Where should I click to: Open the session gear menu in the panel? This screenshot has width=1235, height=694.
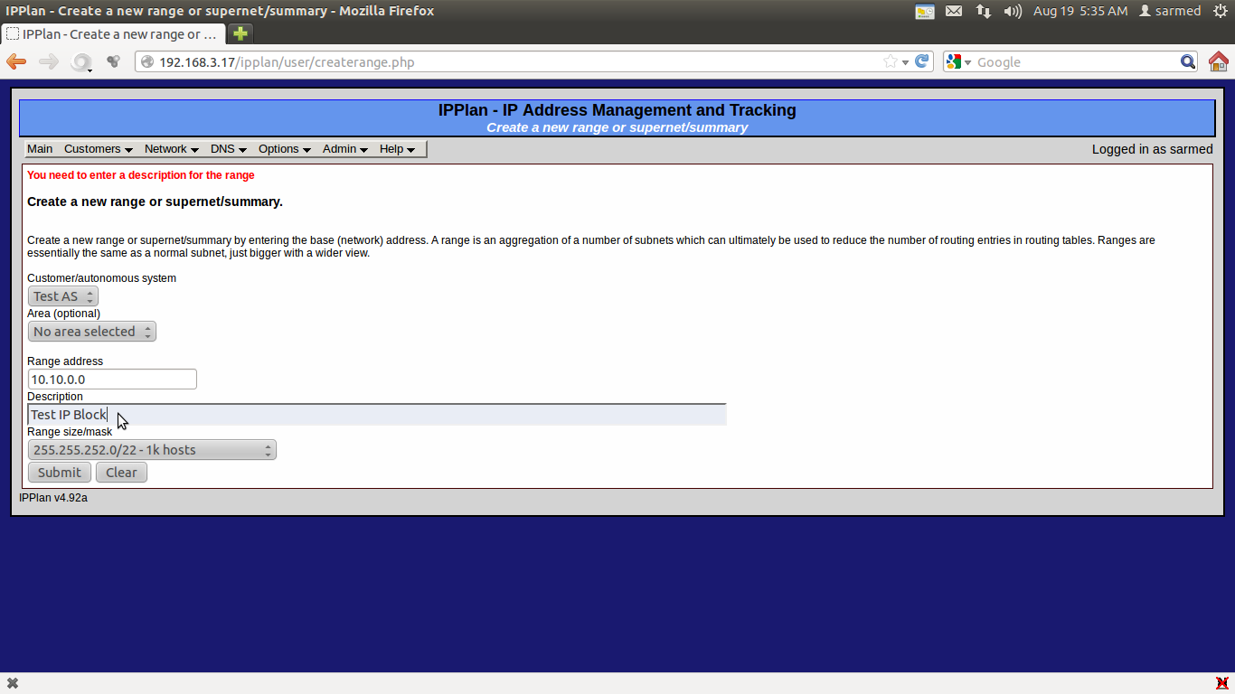tap(1222, 11)
